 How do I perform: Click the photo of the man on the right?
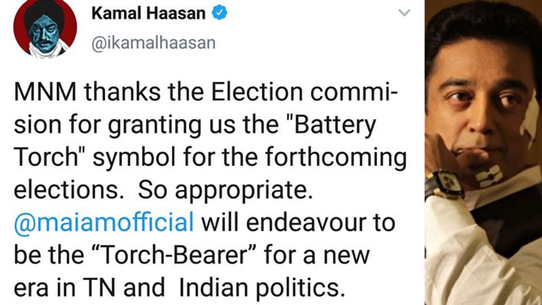pos(482,152)
